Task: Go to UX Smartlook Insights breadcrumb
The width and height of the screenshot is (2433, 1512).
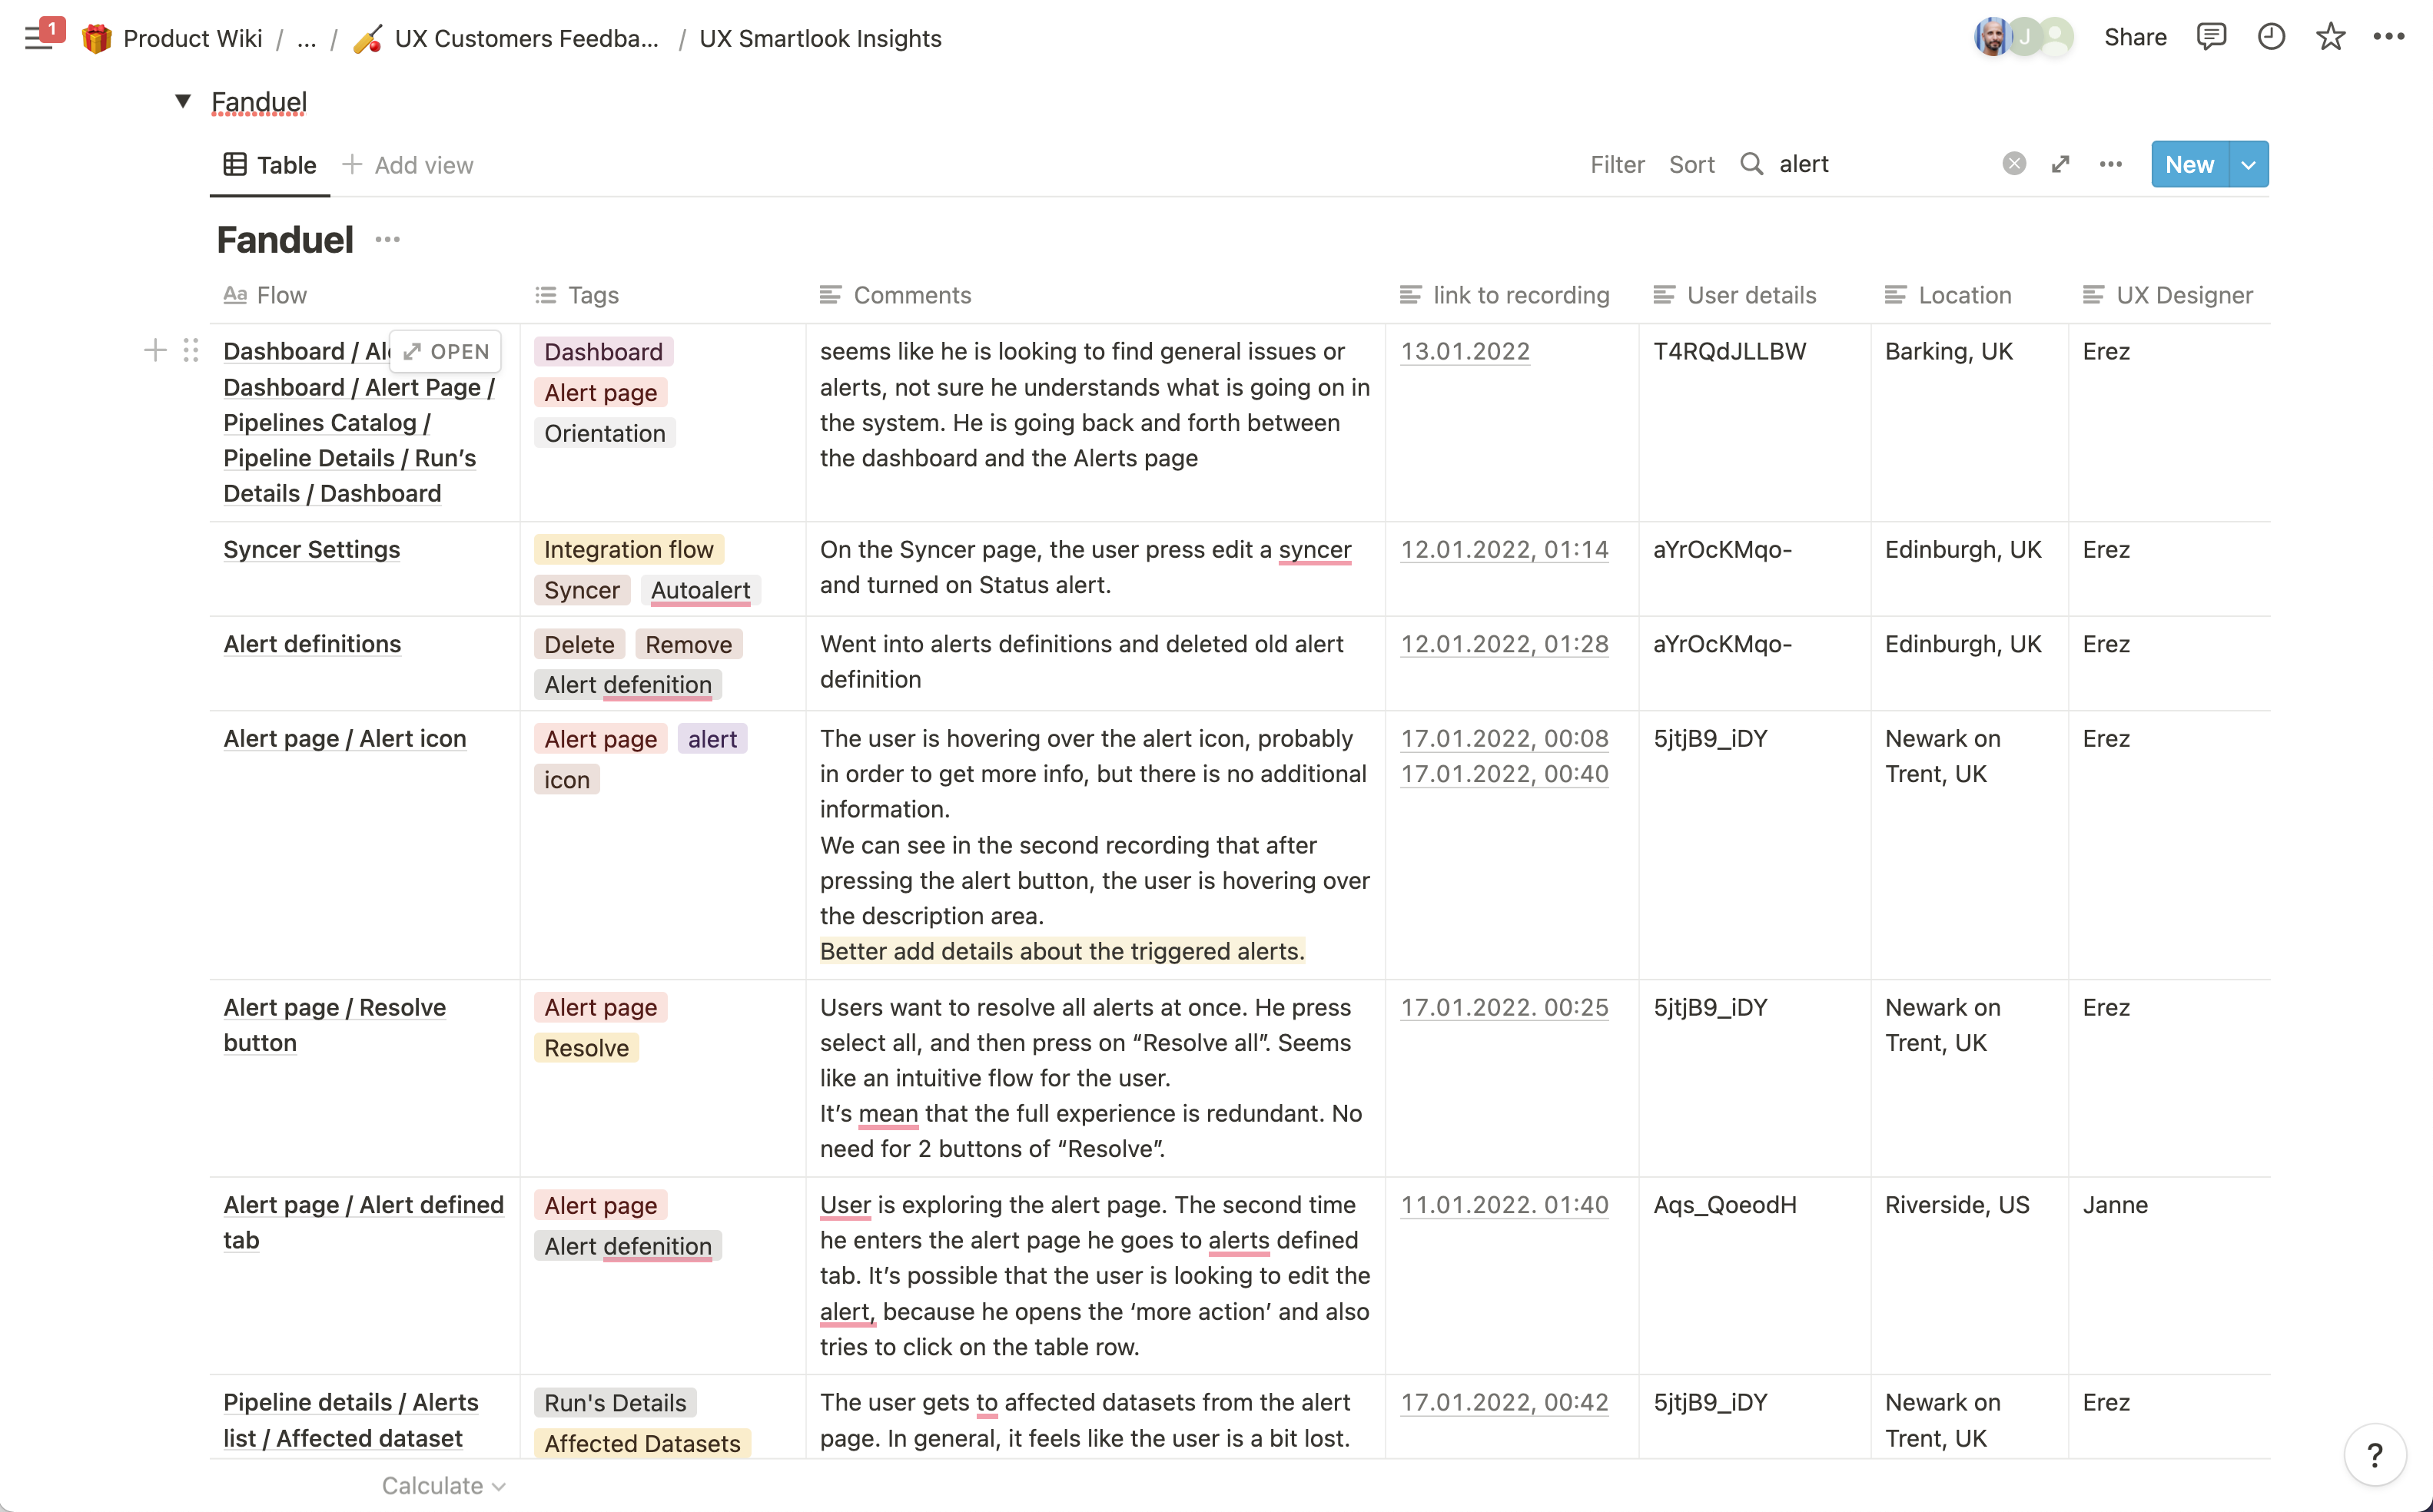Action: point(820,38)
